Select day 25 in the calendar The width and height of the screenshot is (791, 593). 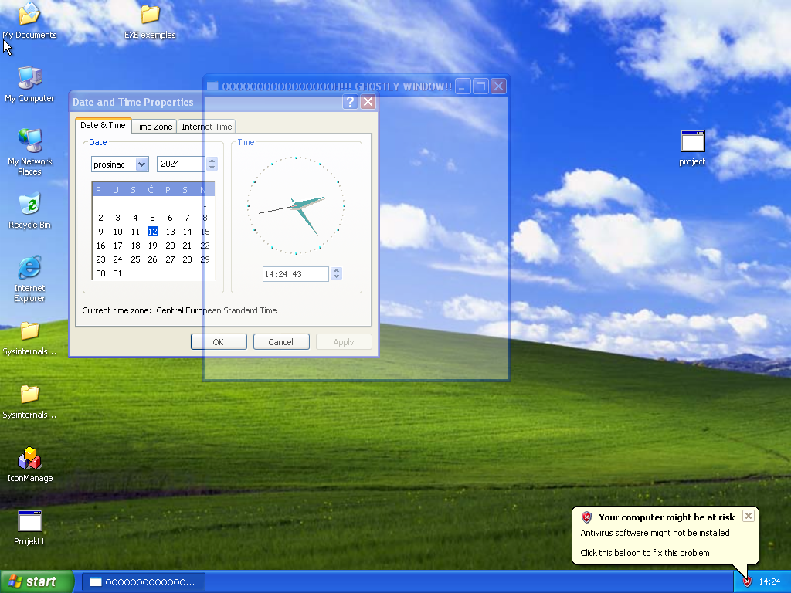pyautogui.click(x=135, y=259)
